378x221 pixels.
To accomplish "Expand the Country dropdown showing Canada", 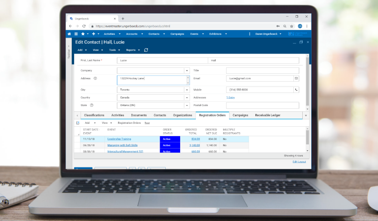I will 187,98.
